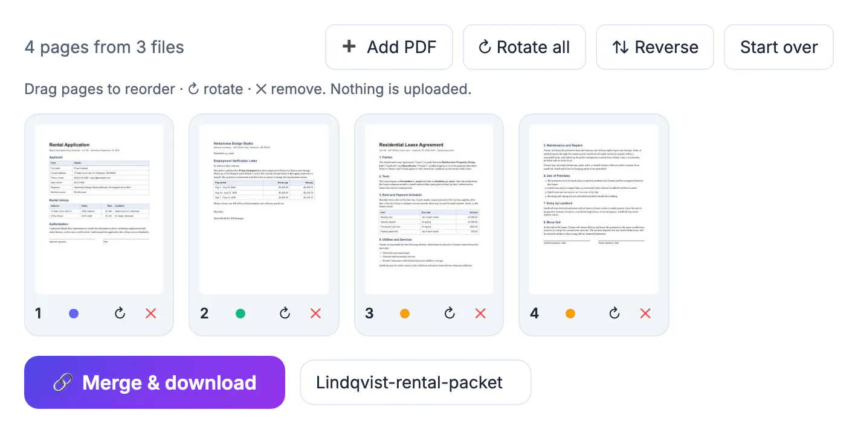Rotate page 2 with its rotate icon

[x=285, y=313]
